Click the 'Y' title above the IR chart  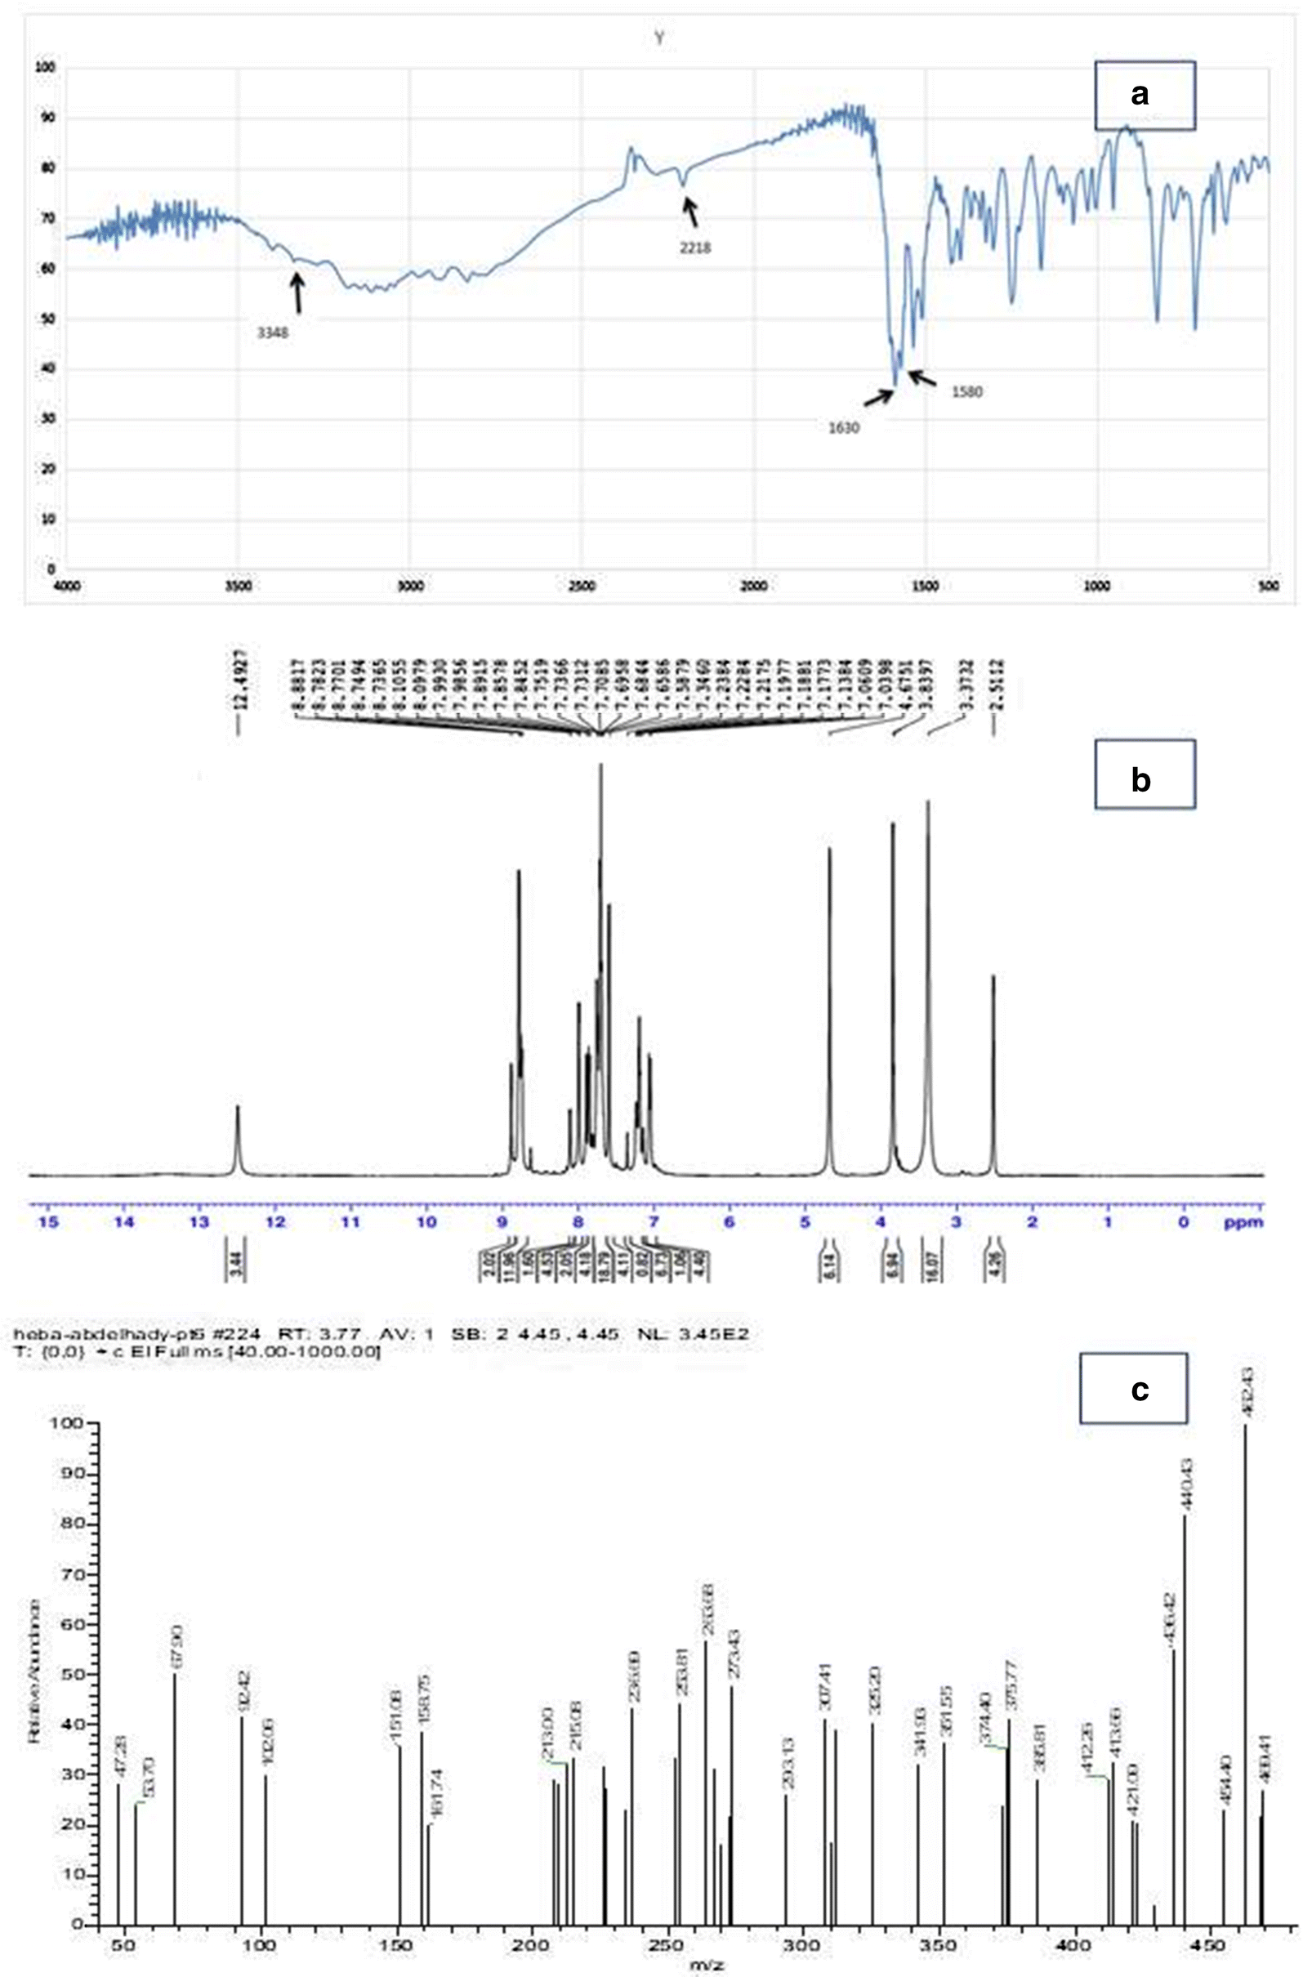tap(659, 38)
